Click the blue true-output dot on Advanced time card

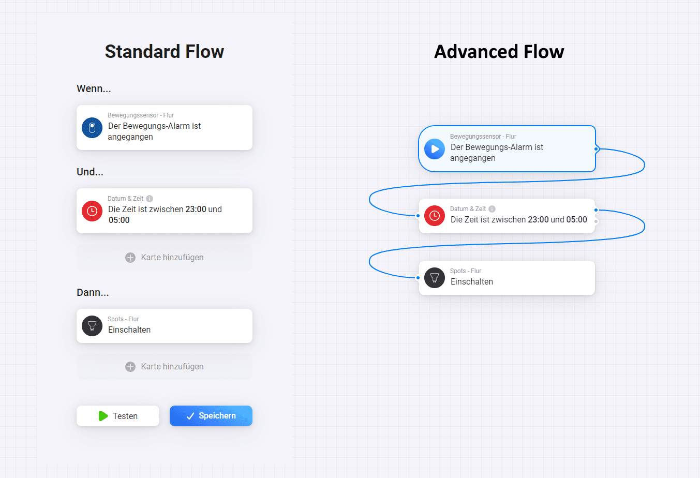(596, 210)
